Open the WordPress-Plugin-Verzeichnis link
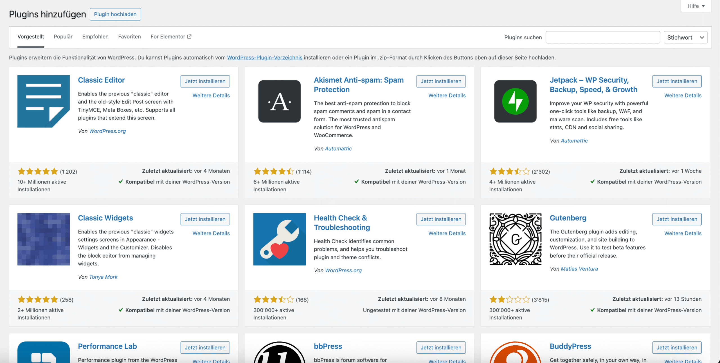Image resolution: width=720 pixels, height=363 pixels. 265,58
